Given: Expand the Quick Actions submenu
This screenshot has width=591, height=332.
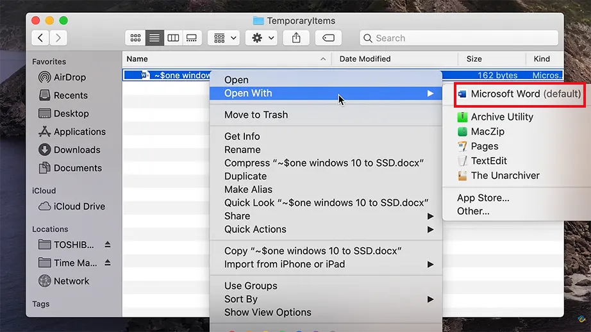Looking at the screenshot, I should click(x=326, y=229).
